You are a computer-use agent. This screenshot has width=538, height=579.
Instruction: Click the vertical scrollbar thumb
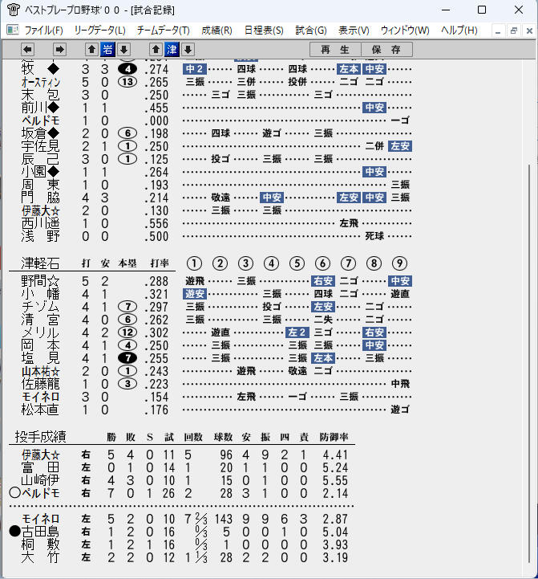click(529, 364)
